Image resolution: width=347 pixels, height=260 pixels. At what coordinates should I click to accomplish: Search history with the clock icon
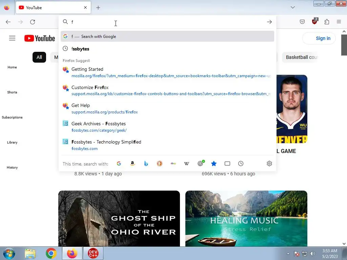pyautogui.click(x=241, y=164)
